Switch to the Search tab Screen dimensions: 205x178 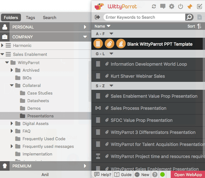[x=50, y=17]
